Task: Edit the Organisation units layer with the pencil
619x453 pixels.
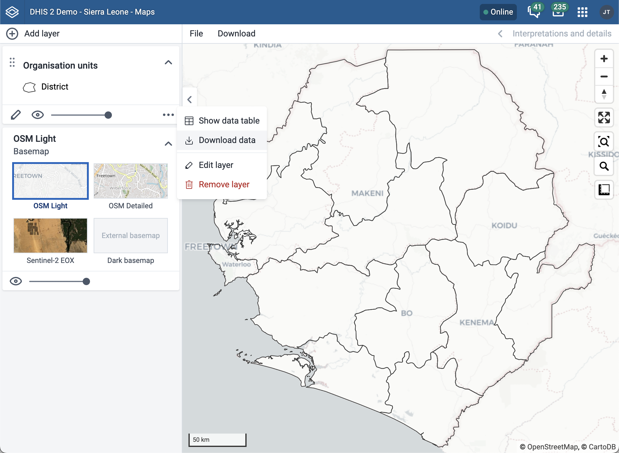Action: (16, 115)
